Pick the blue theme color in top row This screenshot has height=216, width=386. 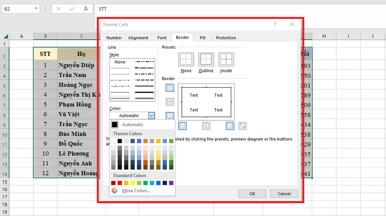point(139,141)
